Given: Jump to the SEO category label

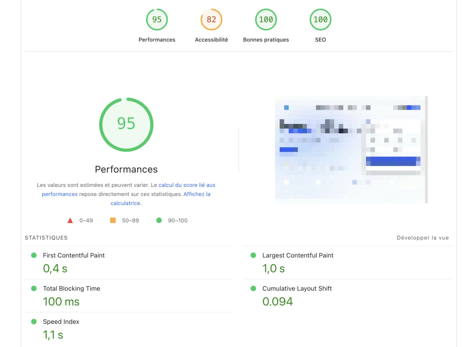Looking at the screenshot, I should [x=320, y=39].
